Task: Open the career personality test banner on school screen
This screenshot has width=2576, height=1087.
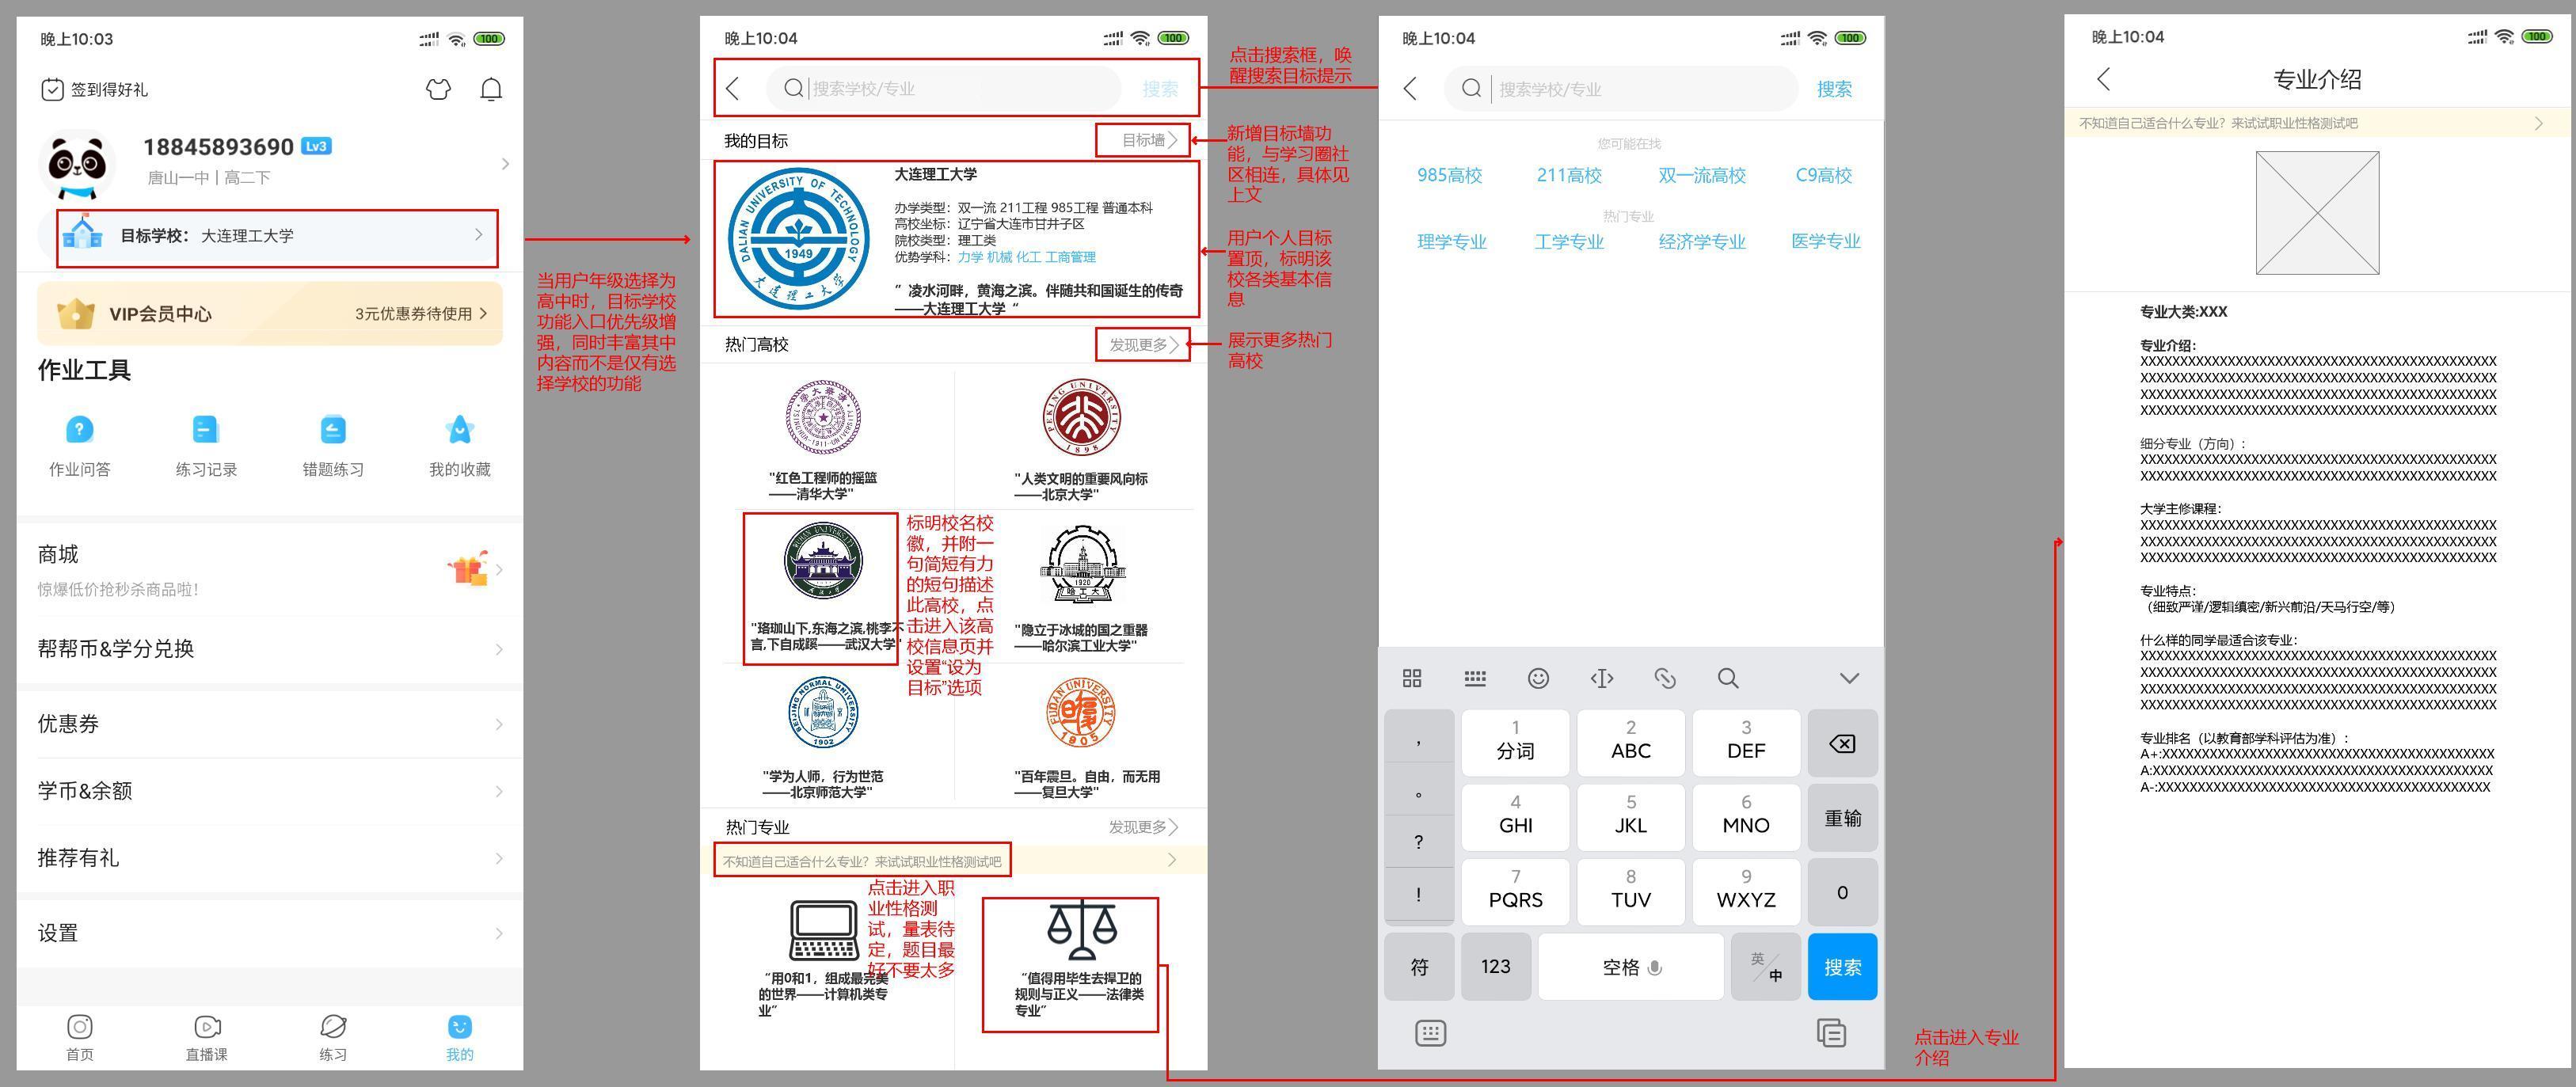Action: [x=953, y=861]
